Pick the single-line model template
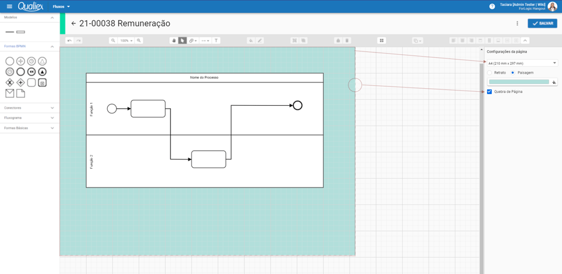 [x=10, y=32]
